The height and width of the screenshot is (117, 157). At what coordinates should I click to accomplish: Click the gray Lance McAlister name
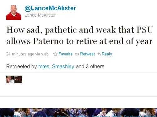(40, 15)
